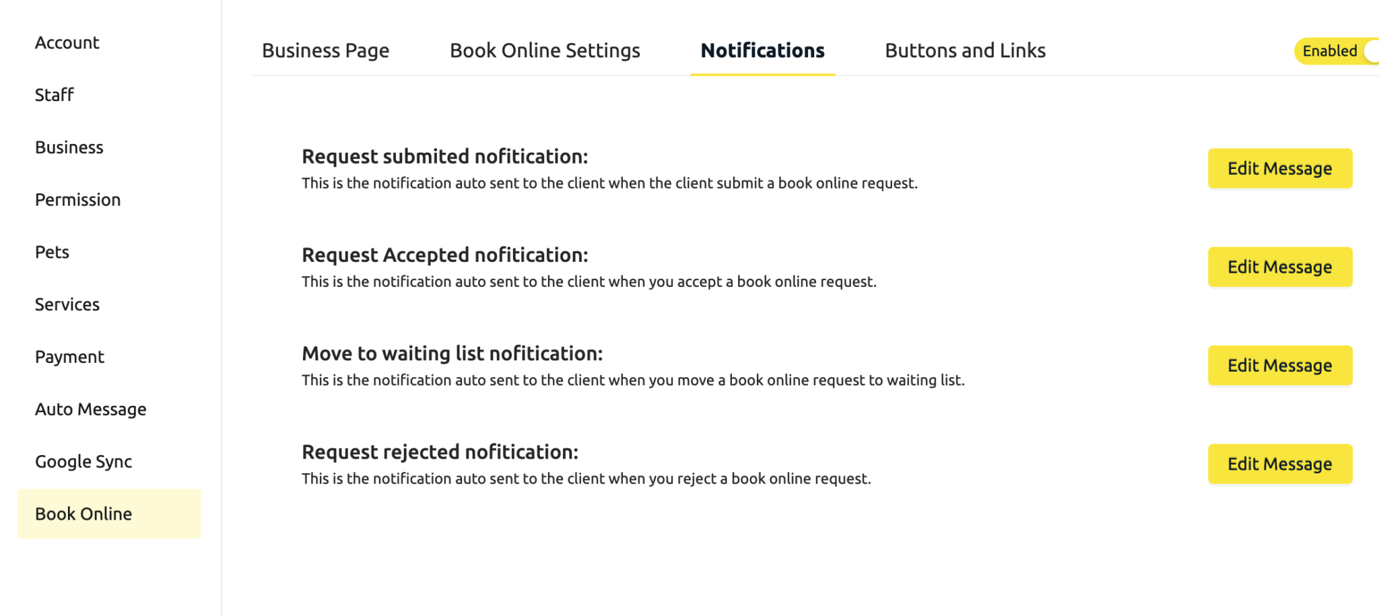Select the Notifications tab
This screenshot has width=1379, height=616.
pyautogui.click(x=762, y=50)
